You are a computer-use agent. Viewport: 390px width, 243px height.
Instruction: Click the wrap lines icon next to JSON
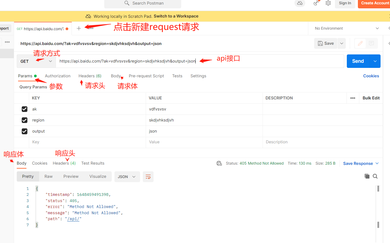coord(148,177)
